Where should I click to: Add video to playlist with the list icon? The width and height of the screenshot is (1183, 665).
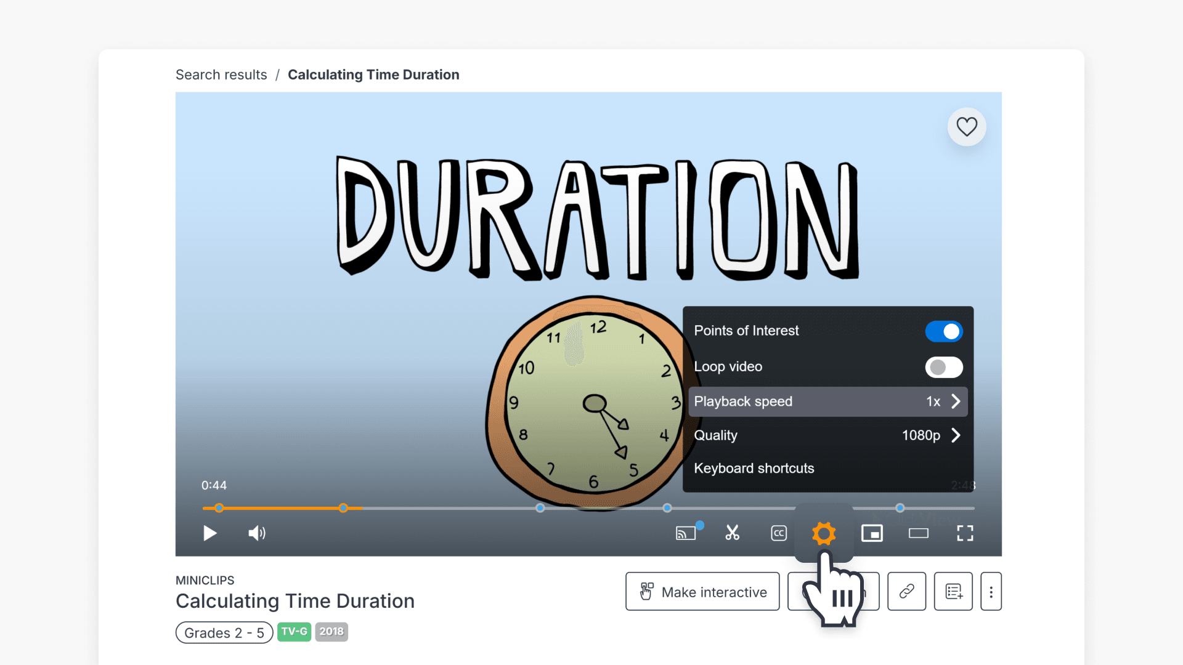coord(953,591)
